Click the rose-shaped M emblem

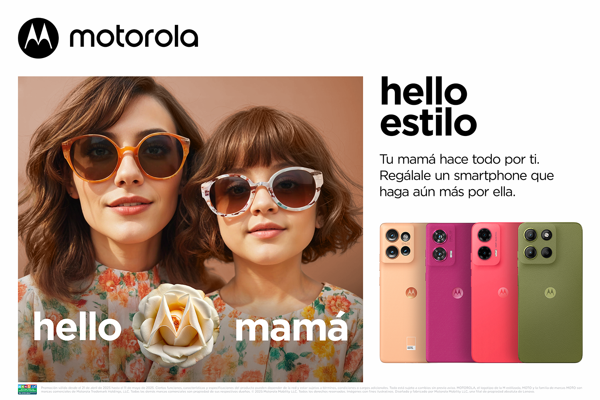click(x=175, y=324)
